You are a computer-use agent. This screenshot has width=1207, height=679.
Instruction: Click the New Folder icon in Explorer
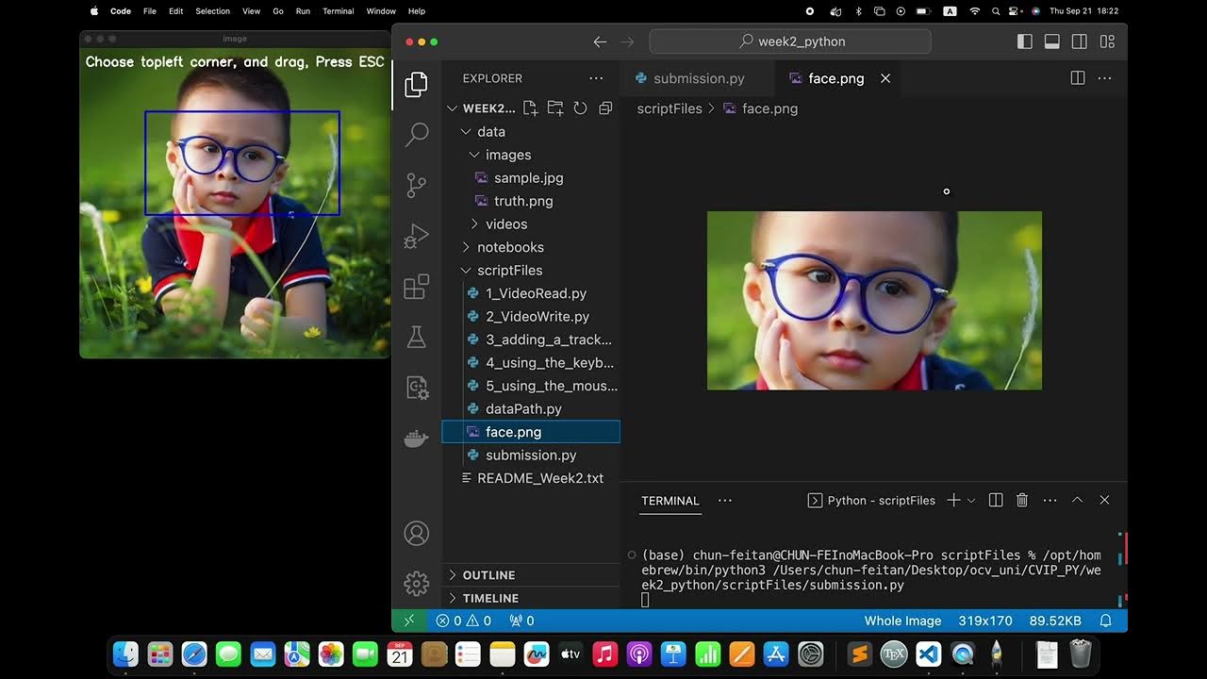pyautogui.click(x=555, y=108)
